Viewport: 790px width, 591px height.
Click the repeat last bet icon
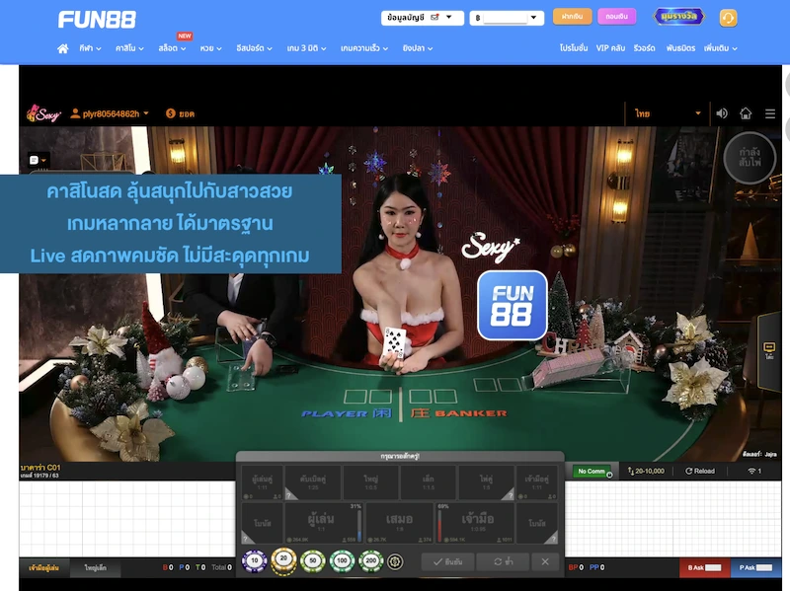[497, 560]
